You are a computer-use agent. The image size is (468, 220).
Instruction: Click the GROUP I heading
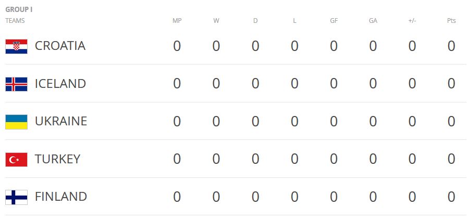coord(19,9)
